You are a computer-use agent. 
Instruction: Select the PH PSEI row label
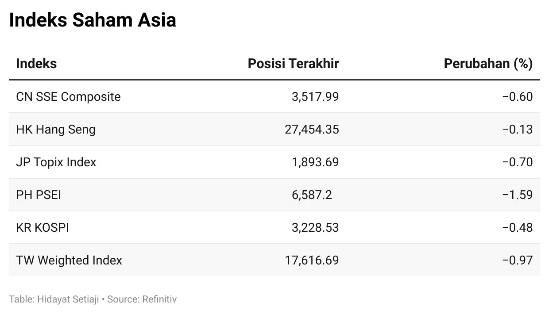tap(39, 195)
